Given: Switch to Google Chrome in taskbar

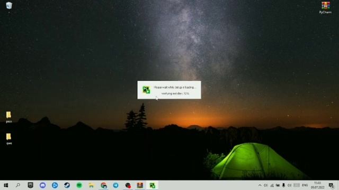Looking at the screenshot, I should pyautogui.click(x=104, y=185).
